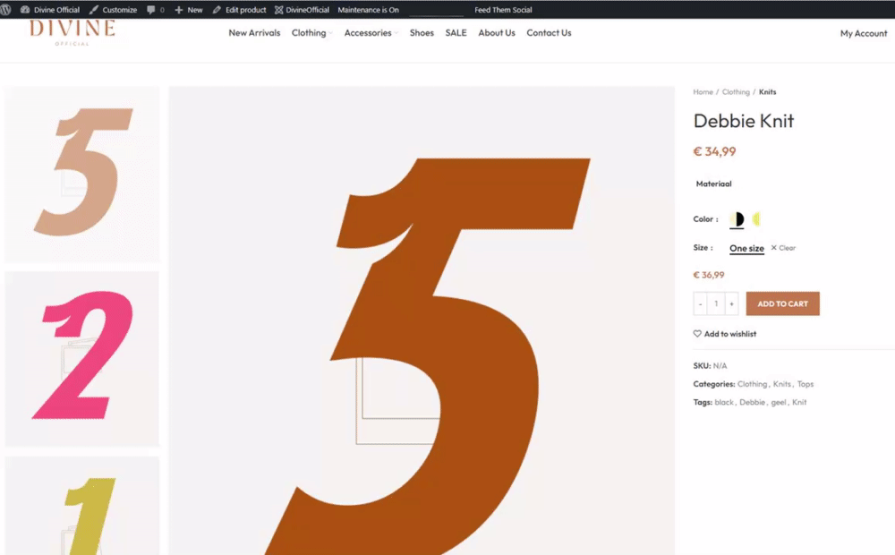The height and width of the screenshot is (555, 895).
Task: Click the Debbie tag link
Action: coord(752,403)
